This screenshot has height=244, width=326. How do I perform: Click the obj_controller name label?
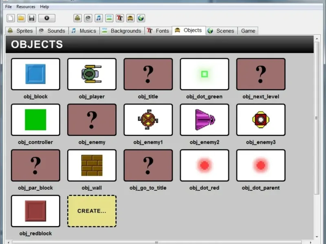coord(35,142)
